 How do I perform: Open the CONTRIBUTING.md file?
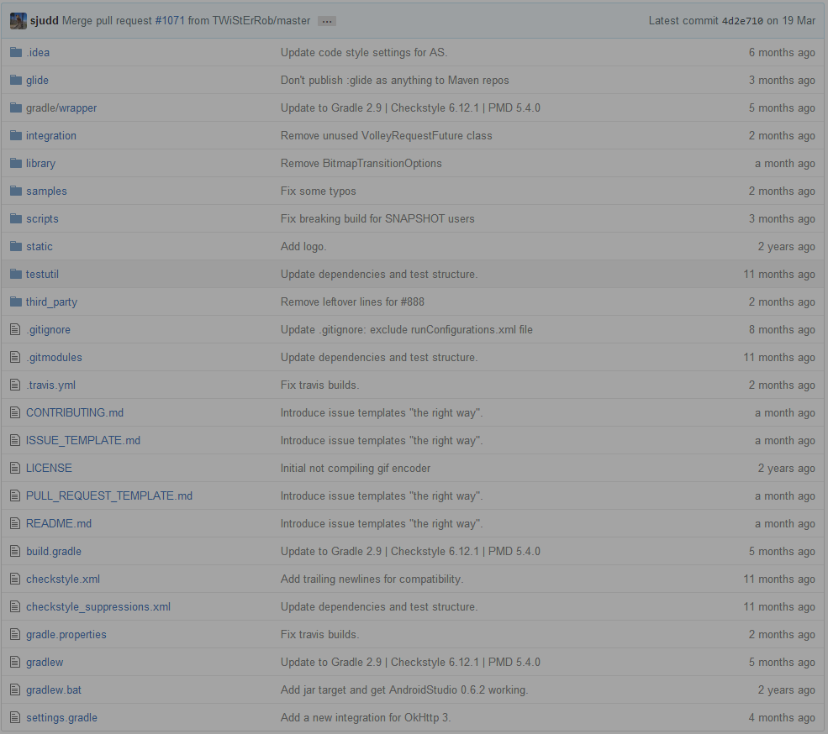point(75,412)
